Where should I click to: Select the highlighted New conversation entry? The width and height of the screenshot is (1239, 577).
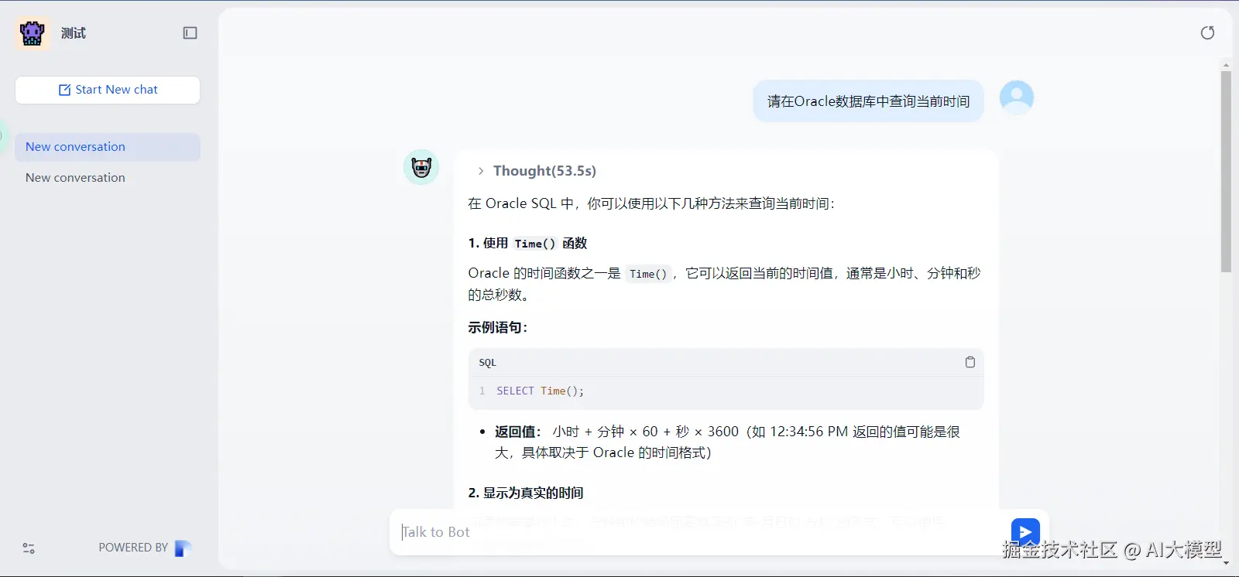tap(108, 147)
